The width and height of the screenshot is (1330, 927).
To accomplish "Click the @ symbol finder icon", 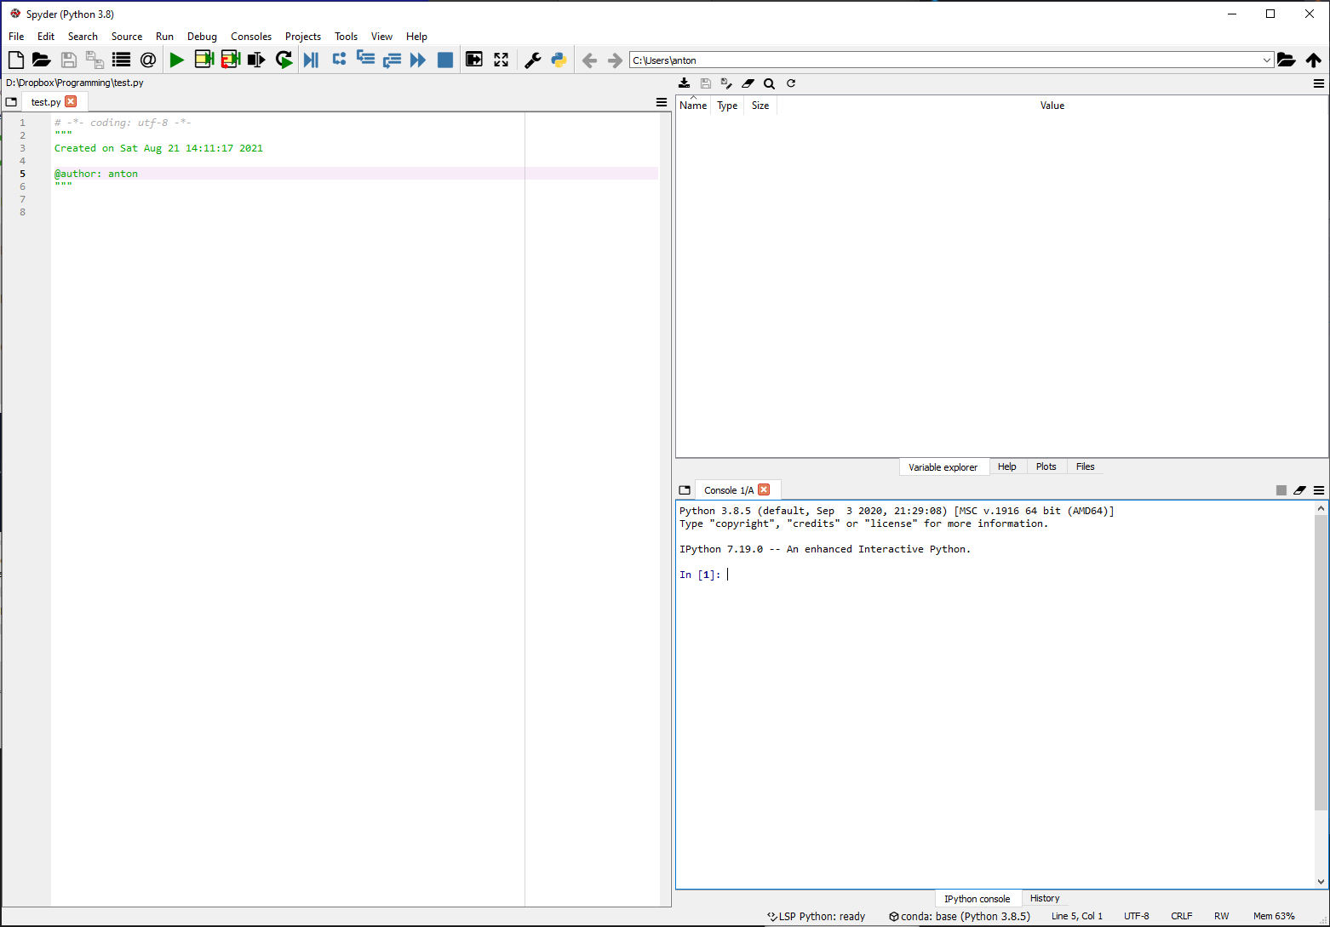I will (148, 60).
